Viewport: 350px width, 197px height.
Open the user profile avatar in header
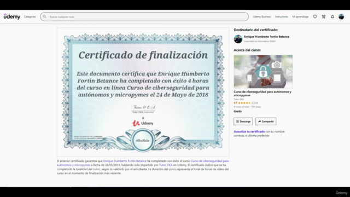[341, 16]
